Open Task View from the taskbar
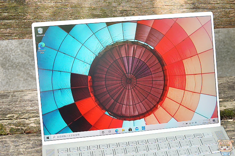The height and width of the screenshot is (156, 235). pyautogui.click(x=110, y=132)
